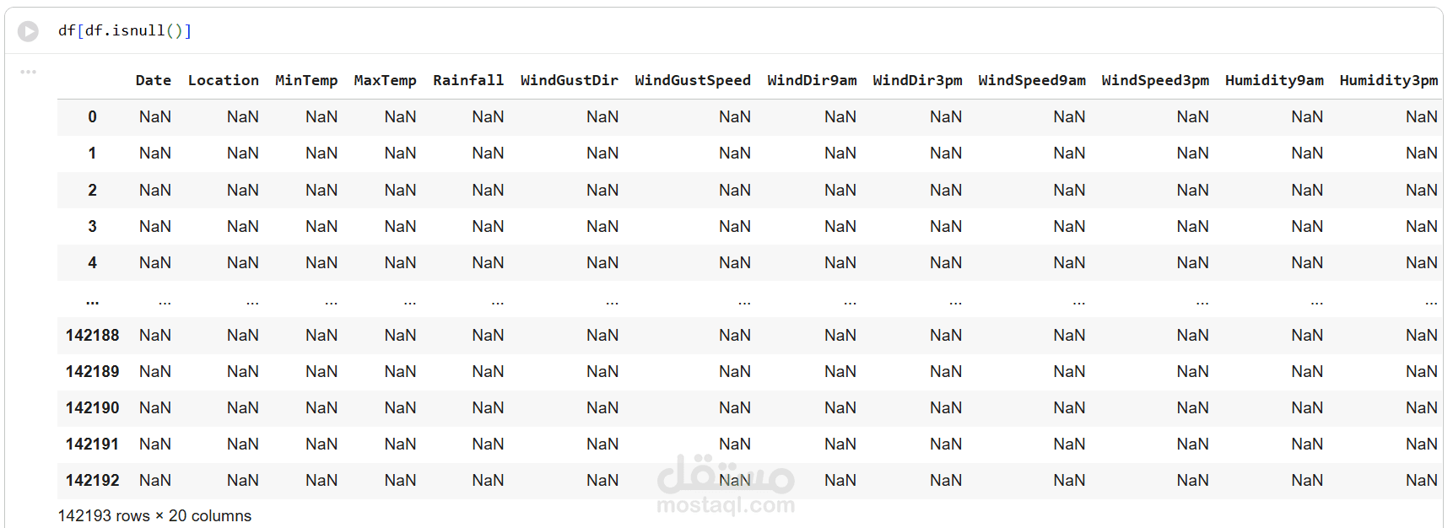Click the MinTemp column header

click(x=305, y=80)
